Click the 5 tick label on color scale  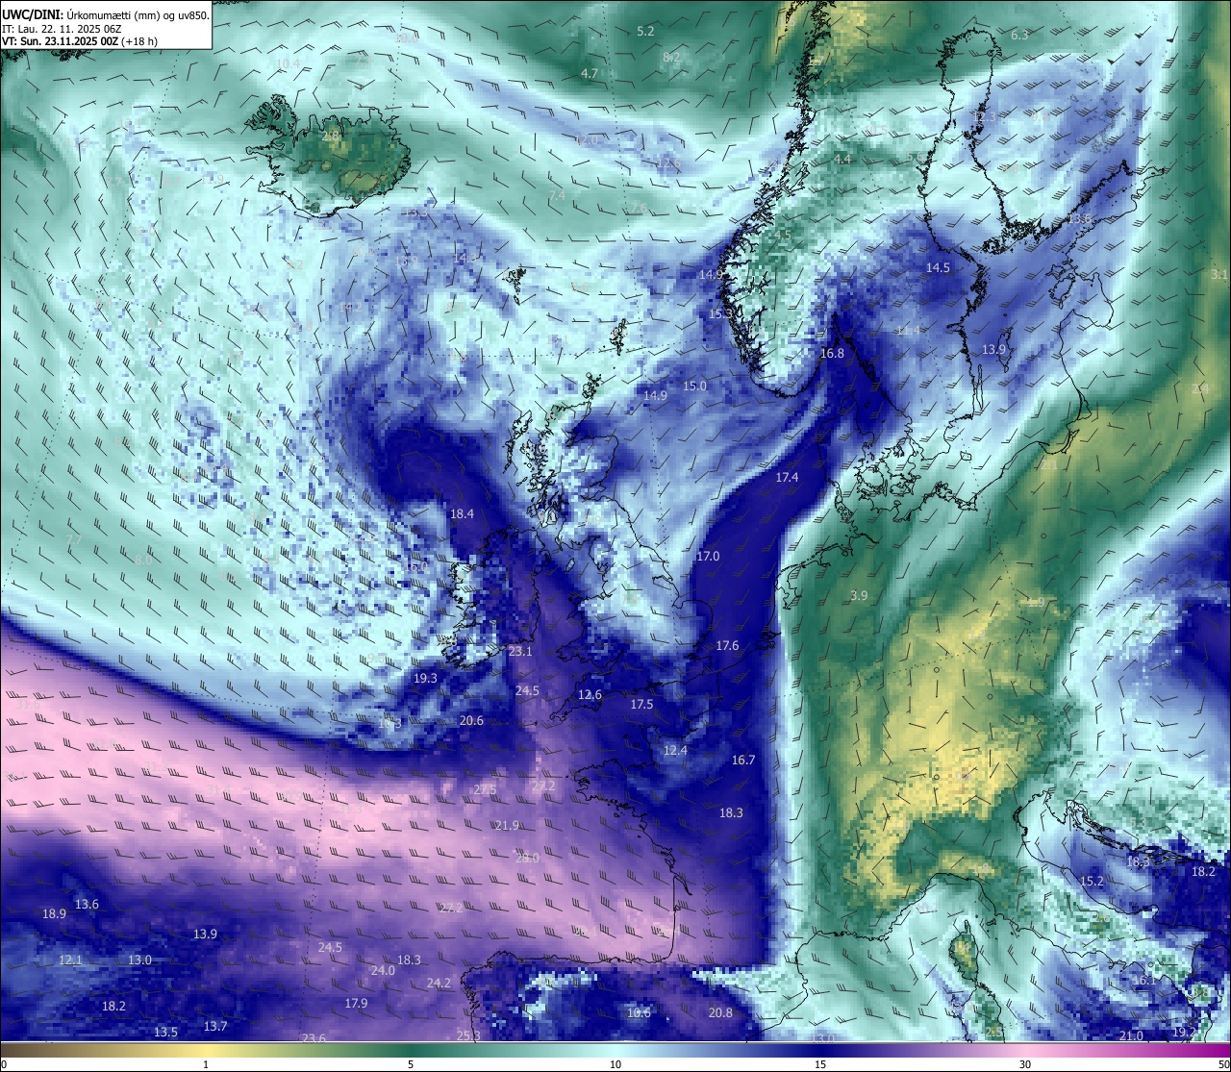pyautogui.click(x=411, y=1064)
